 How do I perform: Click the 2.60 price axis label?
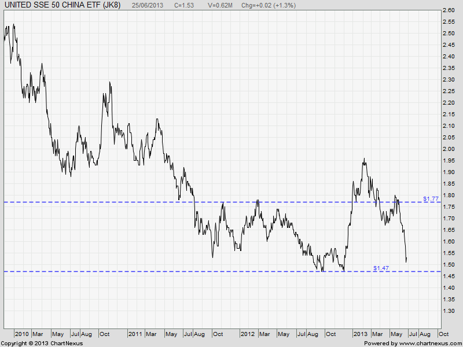[x=449, y=10]
